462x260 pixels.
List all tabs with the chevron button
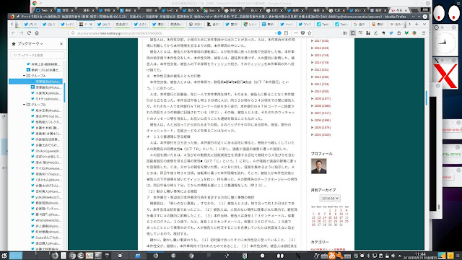pos(424,24)
